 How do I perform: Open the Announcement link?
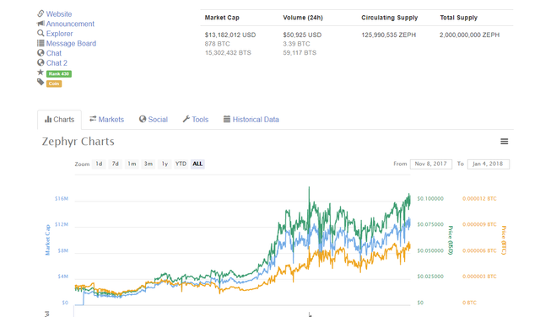click(70, 24)
